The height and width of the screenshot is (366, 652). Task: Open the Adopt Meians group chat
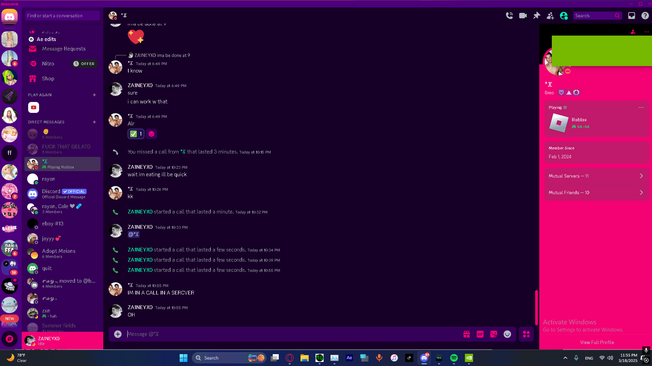coord(62,253)
